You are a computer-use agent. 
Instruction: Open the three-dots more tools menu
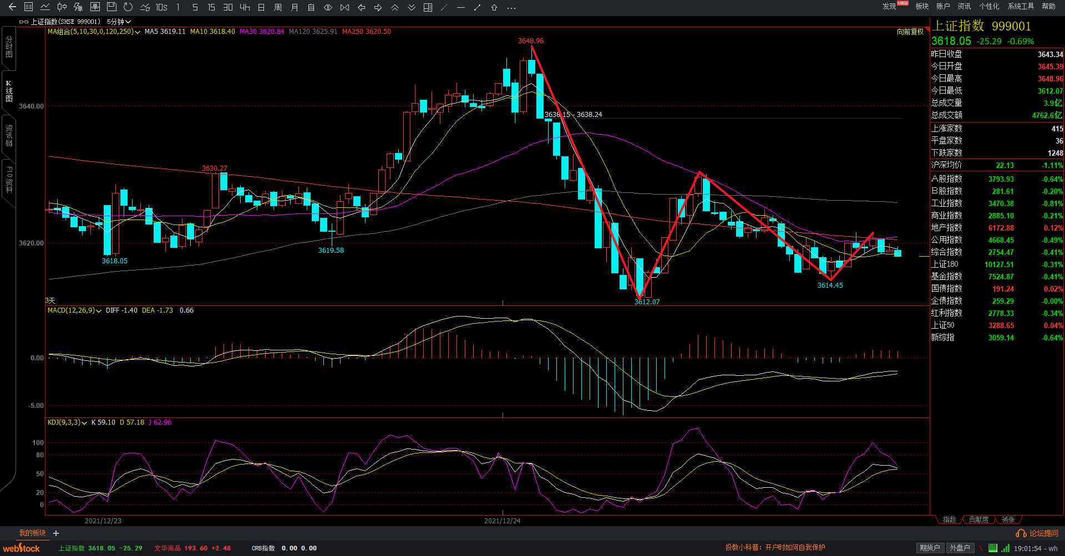(511, 8)
